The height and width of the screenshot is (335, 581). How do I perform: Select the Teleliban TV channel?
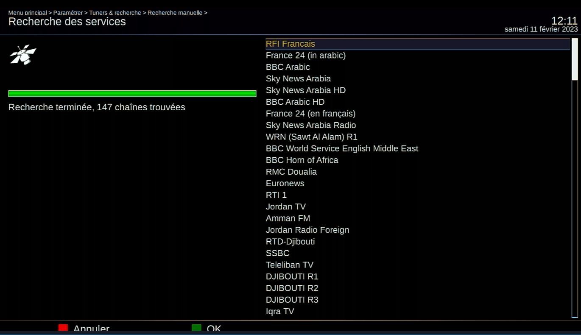click(418, 265)
